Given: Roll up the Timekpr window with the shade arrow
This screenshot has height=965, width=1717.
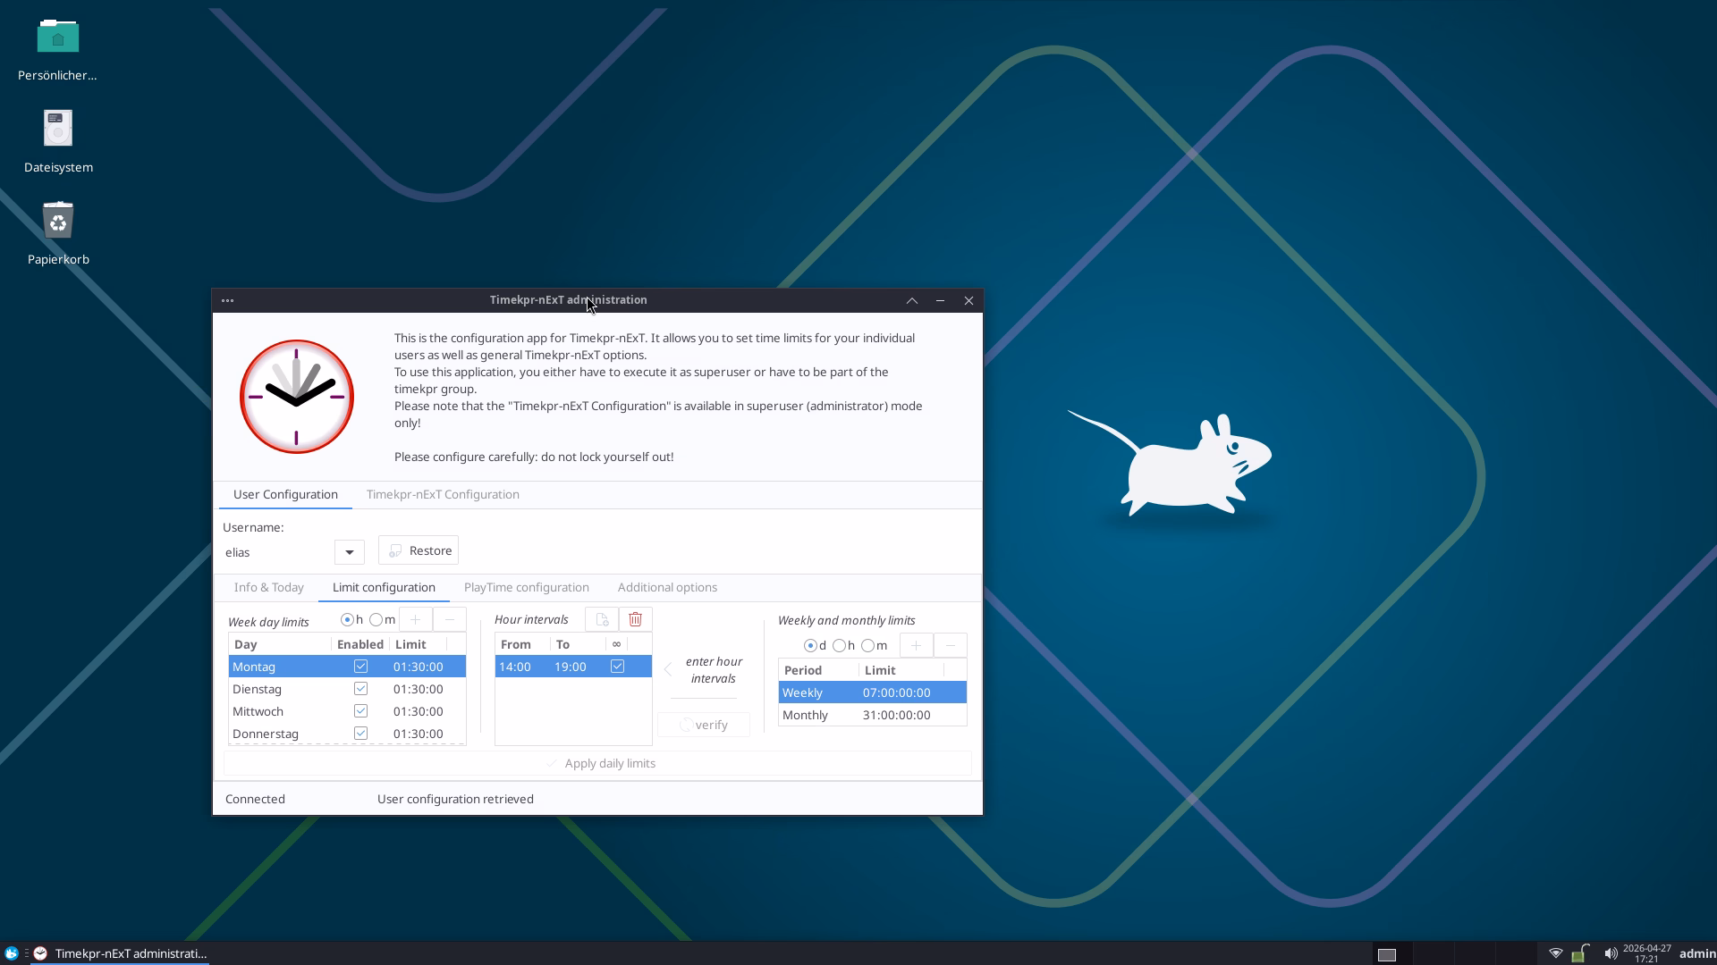Looking at the screenshot, I should point(912,301).
